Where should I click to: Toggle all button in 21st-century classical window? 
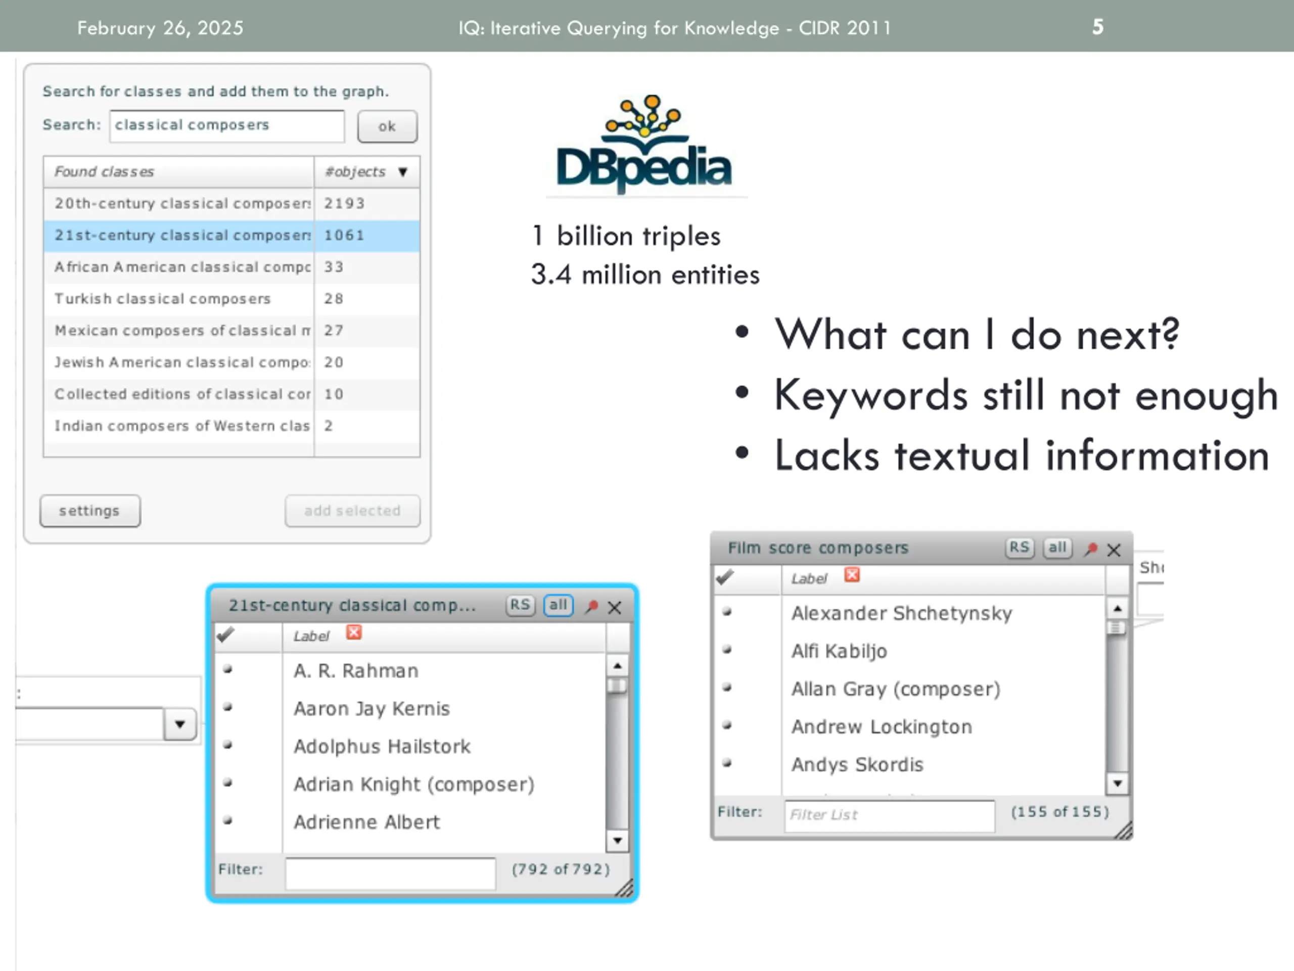coord(558,605)
